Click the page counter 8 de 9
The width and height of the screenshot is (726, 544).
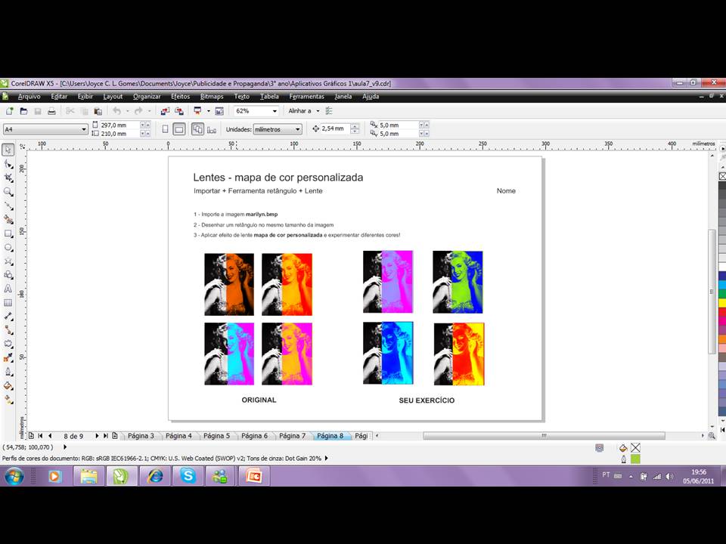tap(73, 436)
